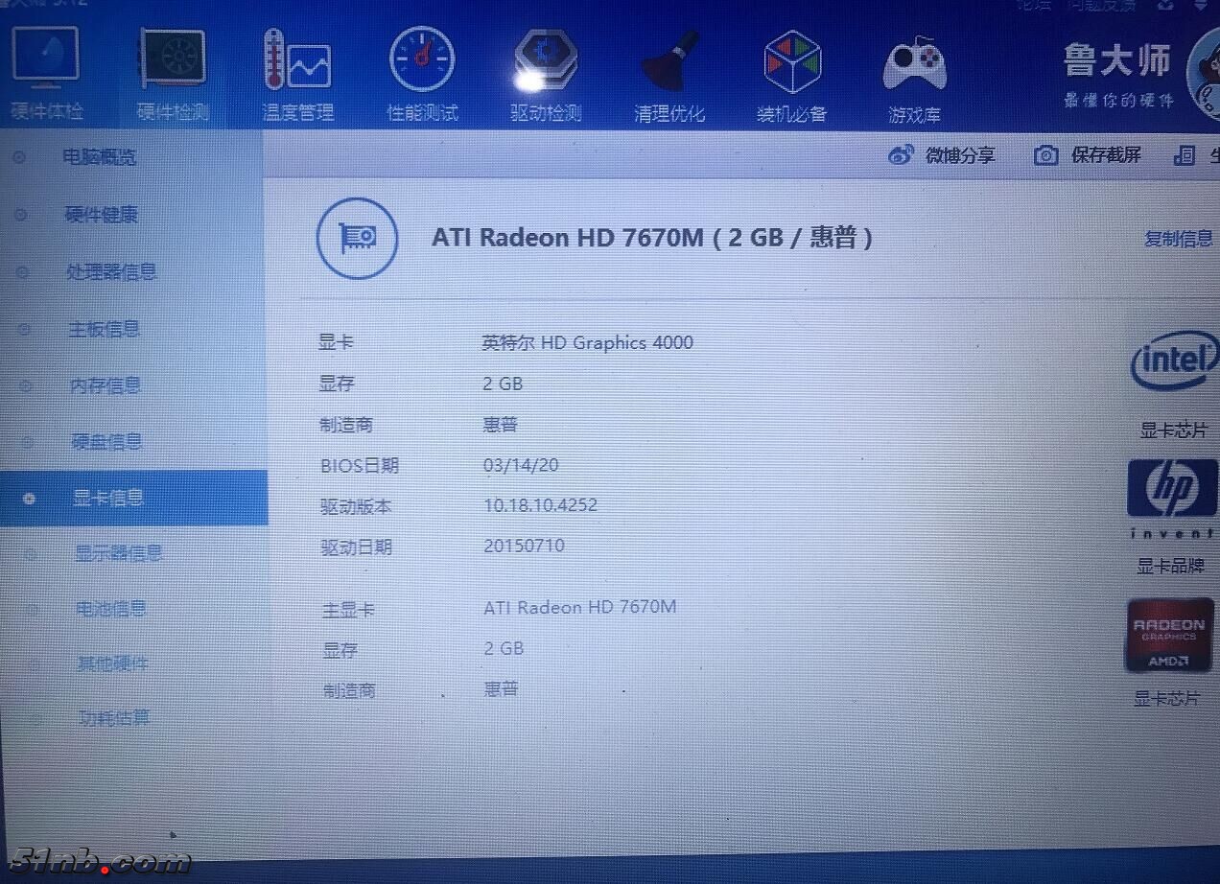The width and height of the screenshot is (1220, 884).
Task: Select 其他硬件 in sidebar
Action: [113, 663]
